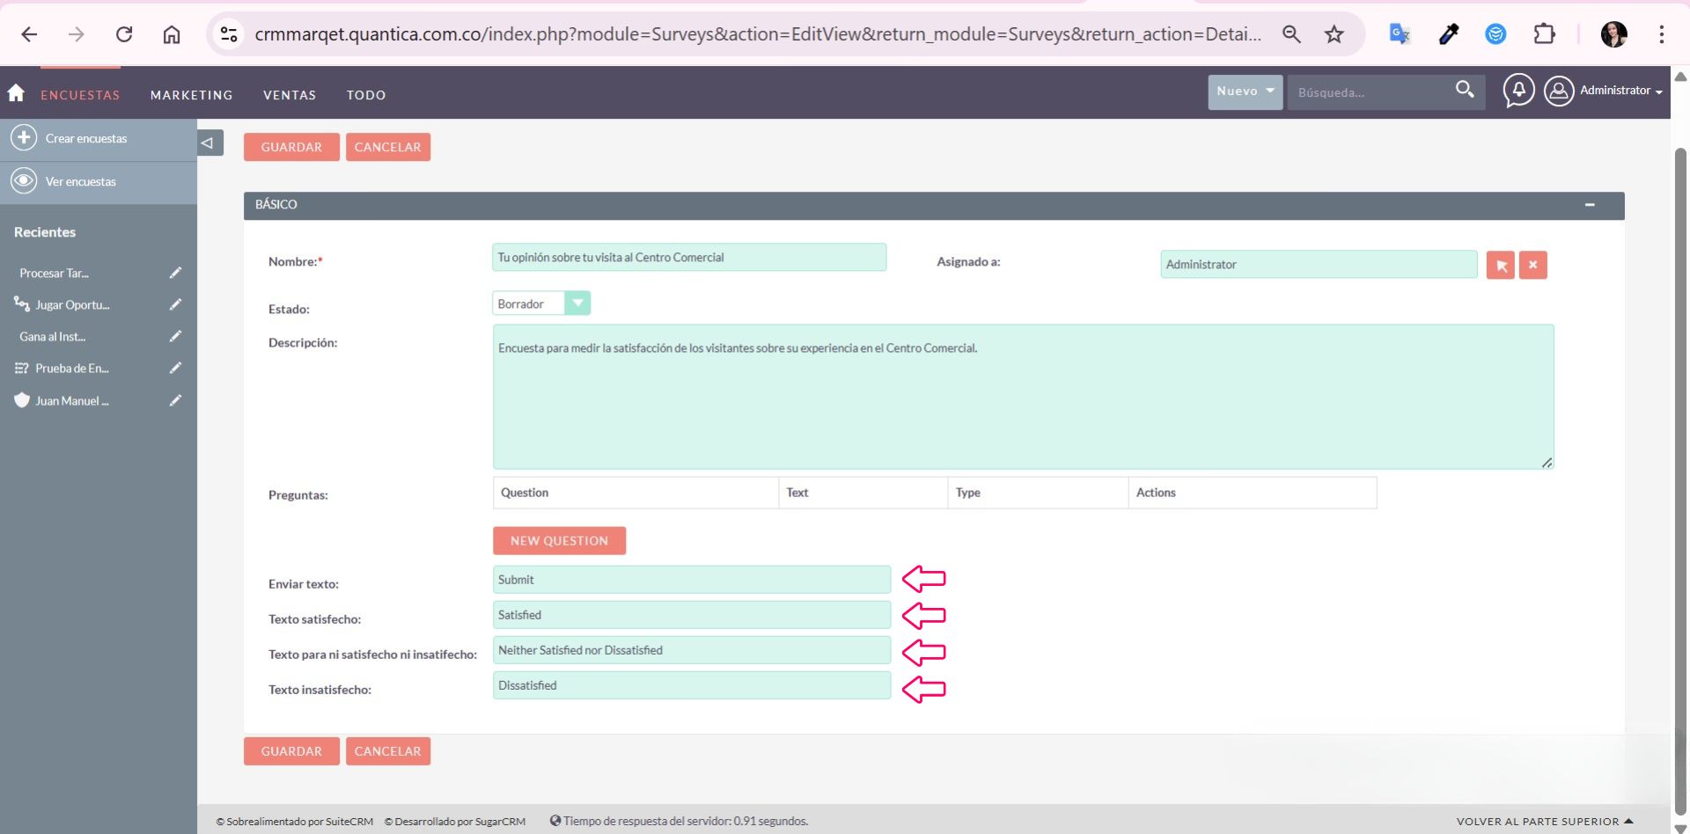Click the Nombre input field
Screen dimensions: 1690x834
point(688,258)
